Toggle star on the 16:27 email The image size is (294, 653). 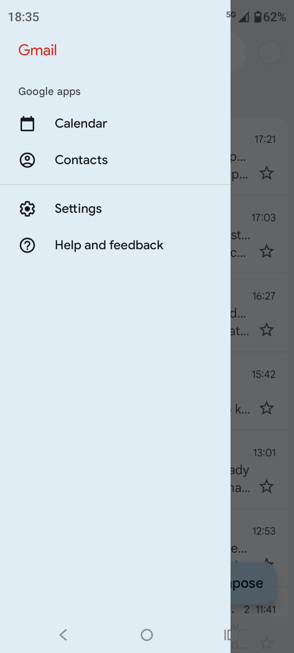(x=267, y=329)
